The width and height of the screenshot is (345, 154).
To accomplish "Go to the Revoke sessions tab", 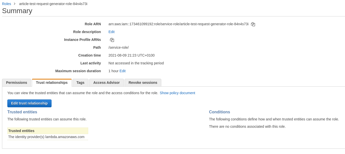I will pos(143,83).
